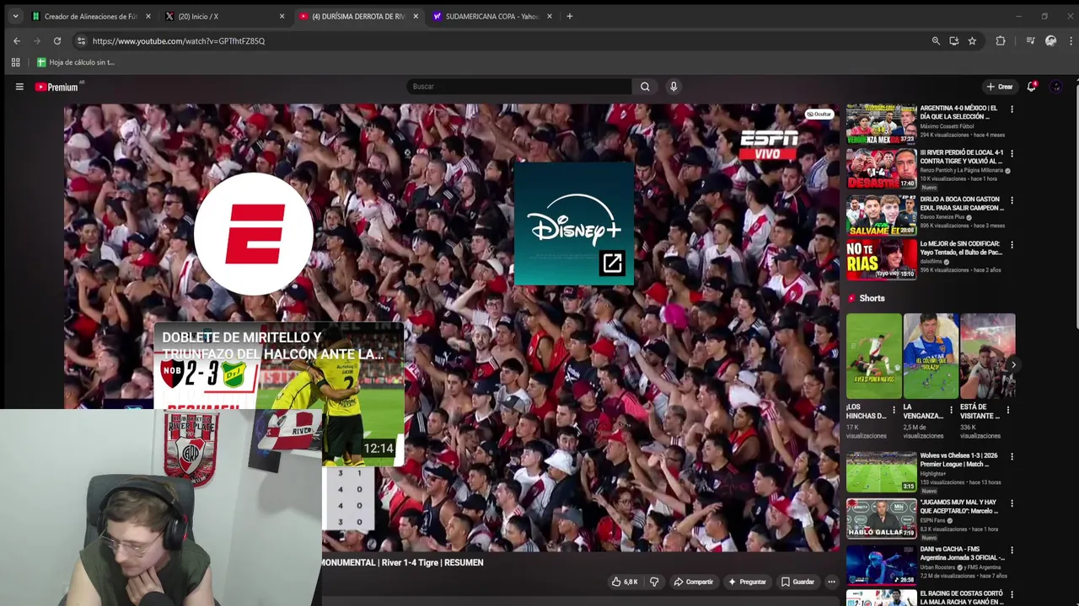The height and width of the screenshot is (606, 1079).
Task: Open the Wolves vs Chelsea 3:15 thumbnail
Action: coord(881,471)
